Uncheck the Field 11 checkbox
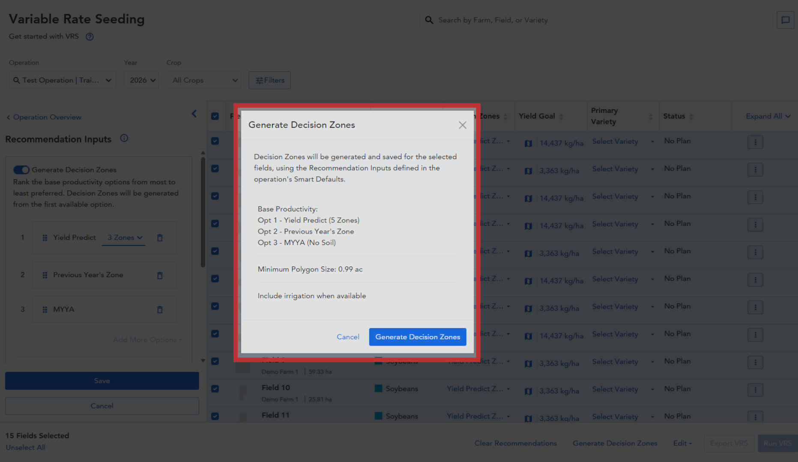 (215, 416)
